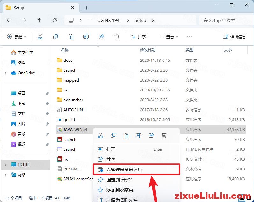Select the JAVA_WIN64 application icon
This screenshot has height=202, width=254.
pos(60,129)
